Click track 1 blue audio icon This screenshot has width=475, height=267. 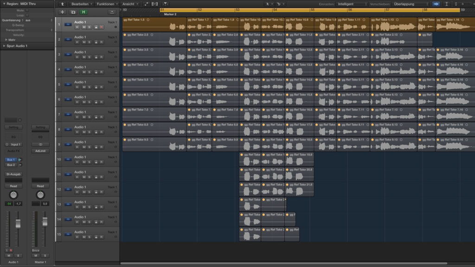68,25
